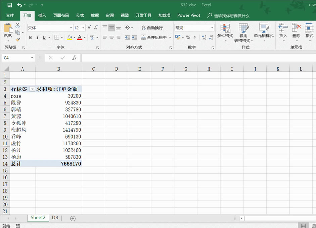316x228 pixels.
Task: Toggle italic formatting
Action: click(37, 37)
